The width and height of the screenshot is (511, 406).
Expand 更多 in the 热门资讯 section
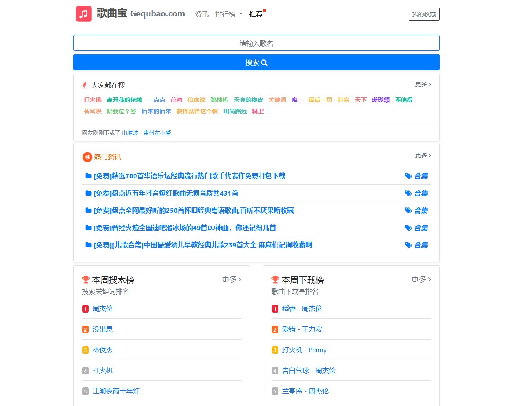(x=423, y=155)
